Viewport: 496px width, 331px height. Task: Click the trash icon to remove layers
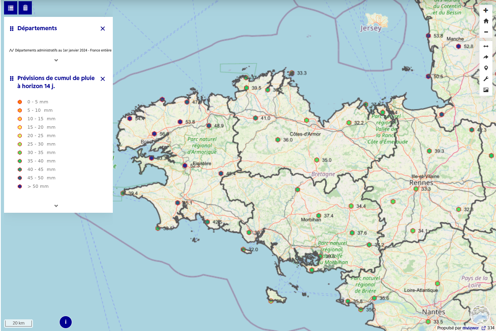click(25, 8)
